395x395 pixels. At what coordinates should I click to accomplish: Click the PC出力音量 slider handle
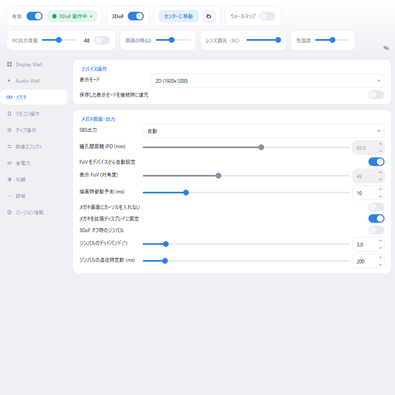pyautogui.click(x=59, y=40)
